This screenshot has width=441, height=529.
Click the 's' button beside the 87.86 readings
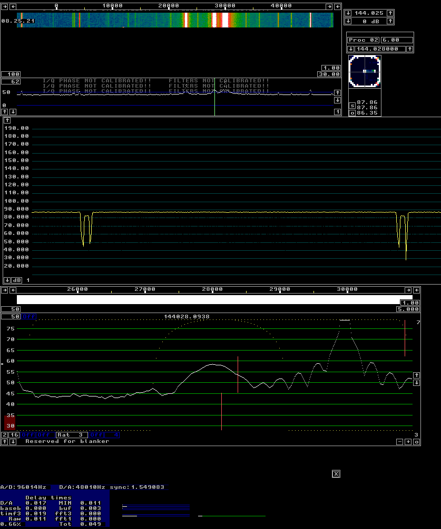[352, 106]
